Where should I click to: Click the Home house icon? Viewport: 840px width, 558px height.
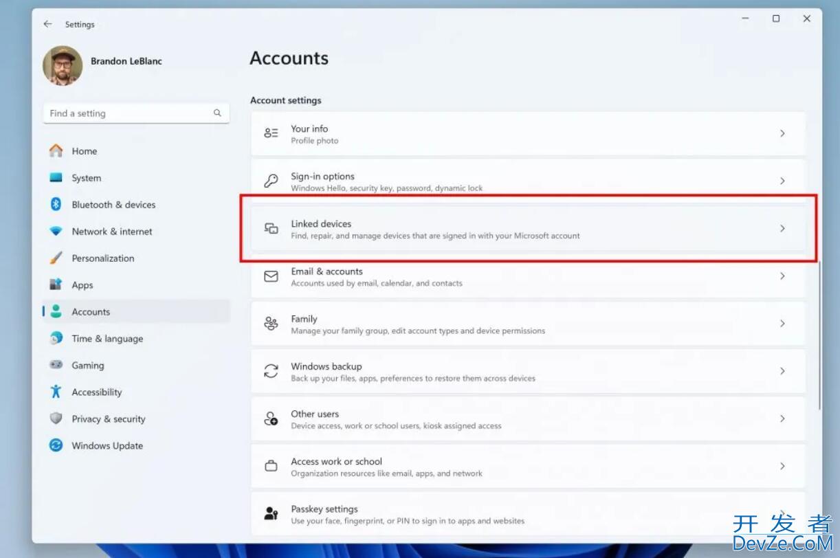click(x=56, y=151)
